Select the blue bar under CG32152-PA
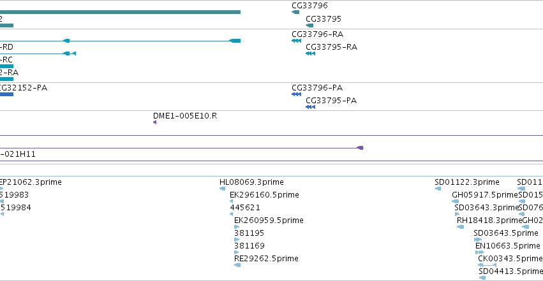The width and height of the screenshot is (543, 281). 6,94
